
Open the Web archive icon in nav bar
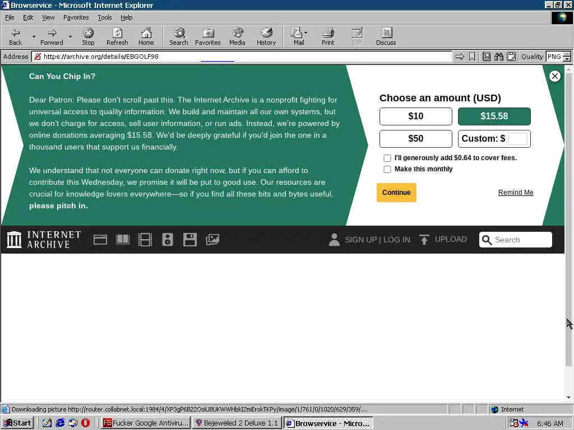(x=100, y=240)
